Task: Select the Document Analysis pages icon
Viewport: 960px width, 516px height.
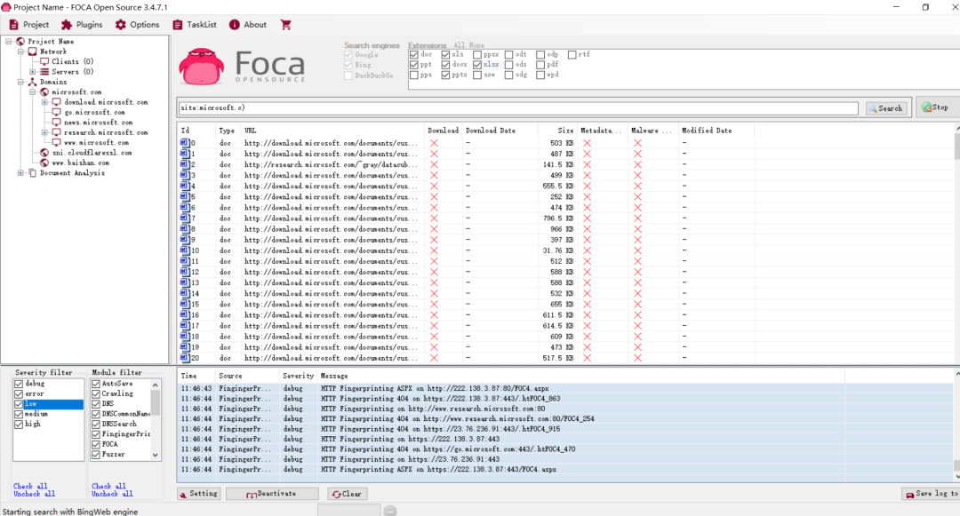Action: point(33,173)
